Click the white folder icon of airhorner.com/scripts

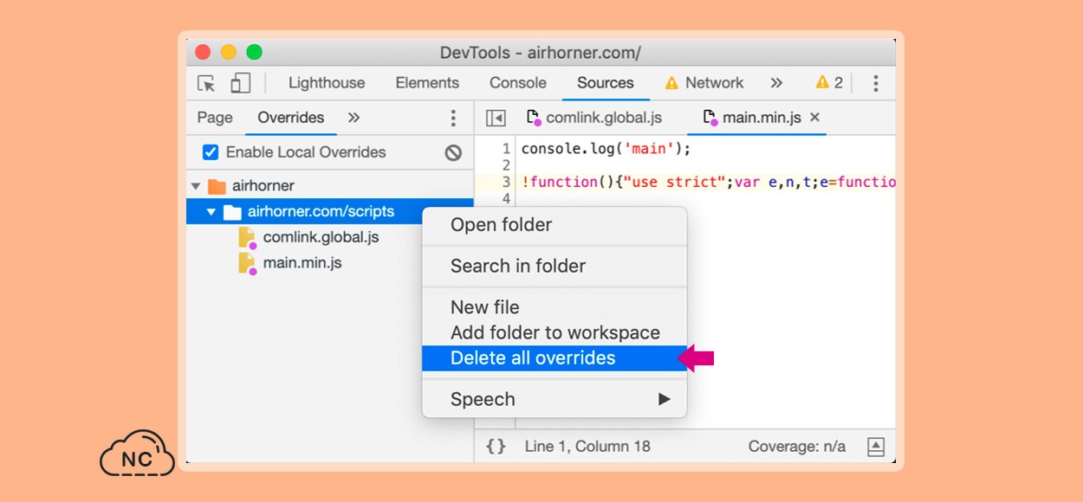[232, 212]
